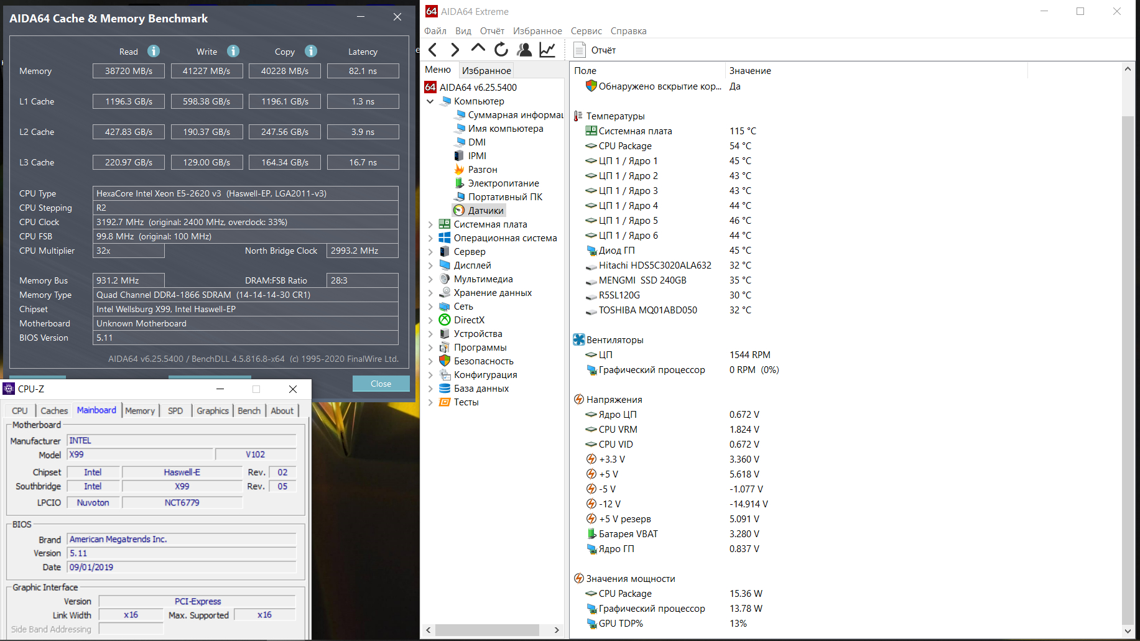The height and width of the screenshot is (641, 1140).
Task: Click the tree panel horizontal scrollbar thumb
Action: (x=487, y=630)
